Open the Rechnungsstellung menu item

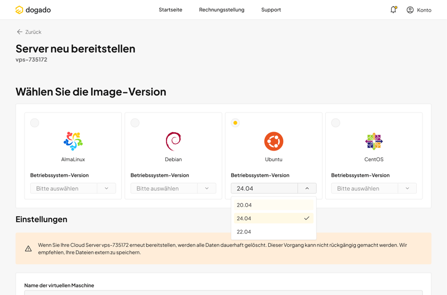click(221, 10)
